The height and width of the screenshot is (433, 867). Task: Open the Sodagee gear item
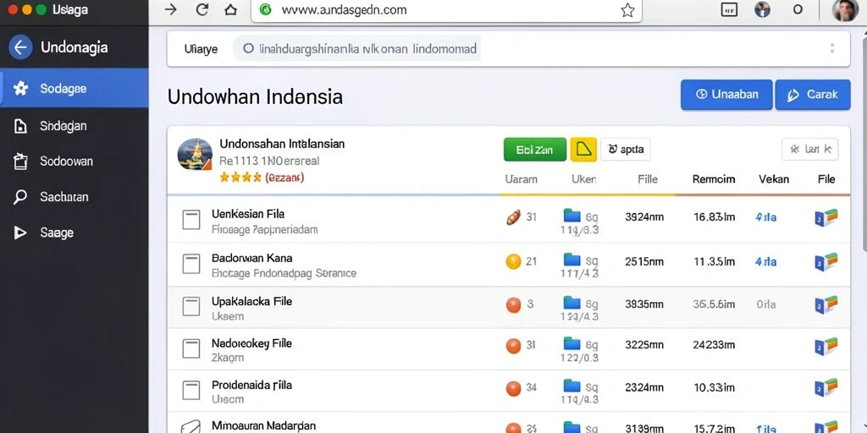tap(75, 88)
